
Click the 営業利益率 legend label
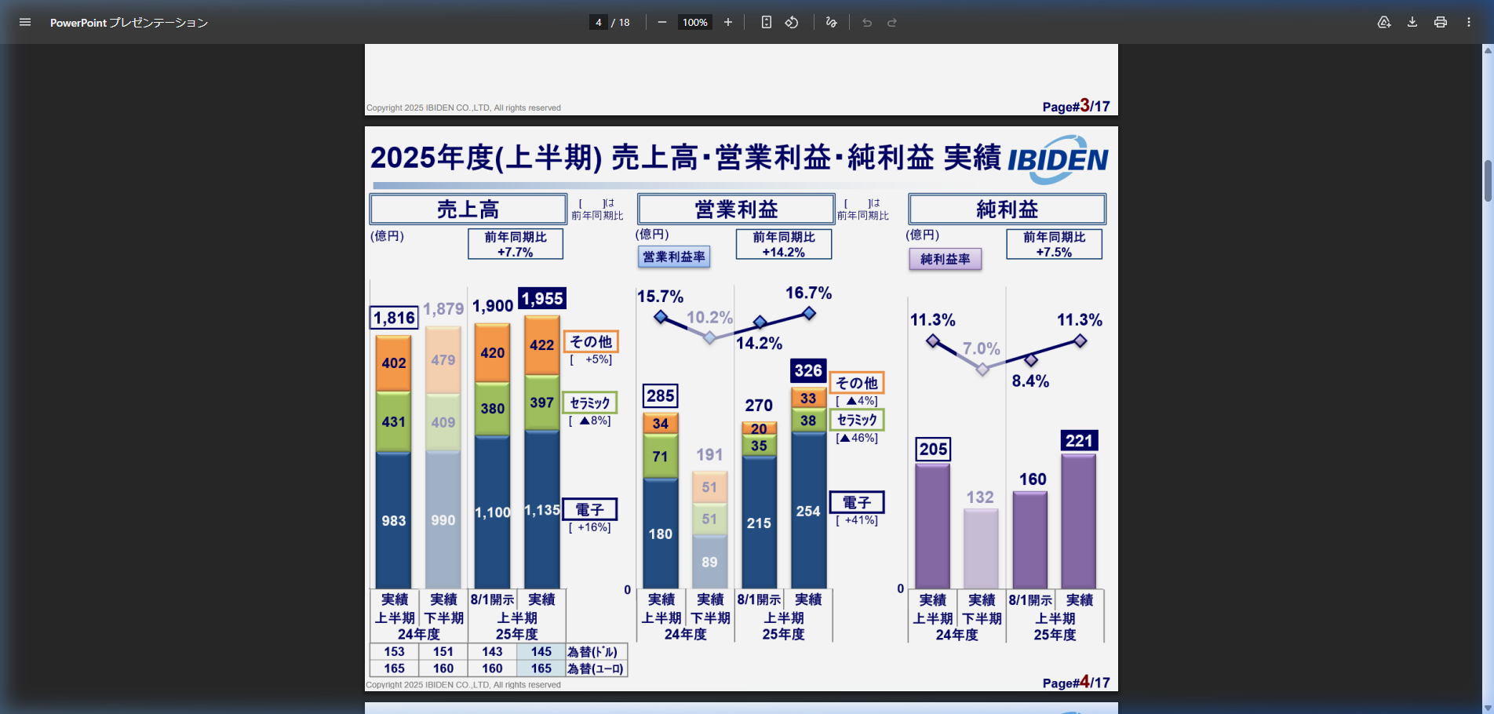pos(674,257)
